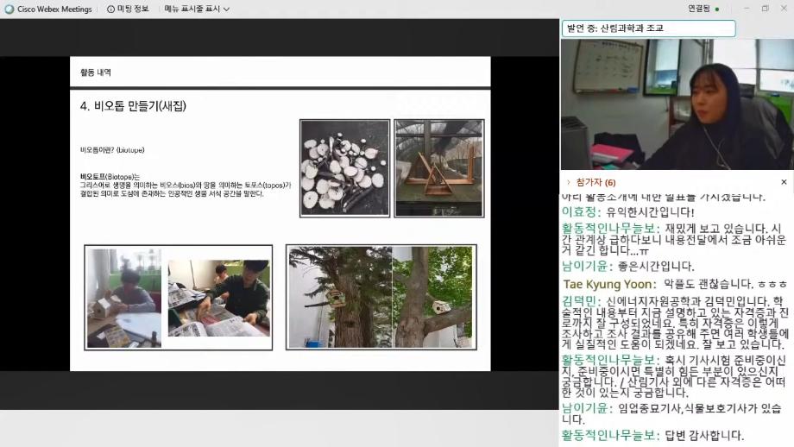Image resolution: width=794 pixels, height=447 pixels.
Task: Click the Cisco Webex Meetings logo icon
Action: click(x=9, y=9)
